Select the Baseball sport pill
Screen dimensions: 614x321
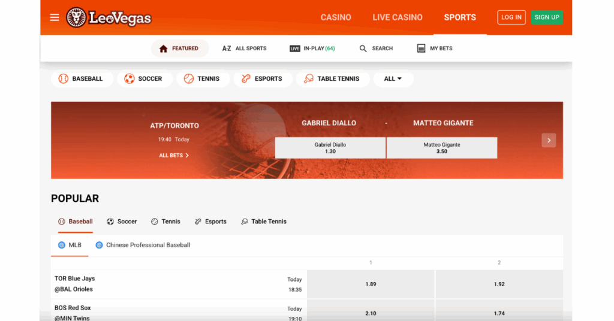tap(82, 78)
